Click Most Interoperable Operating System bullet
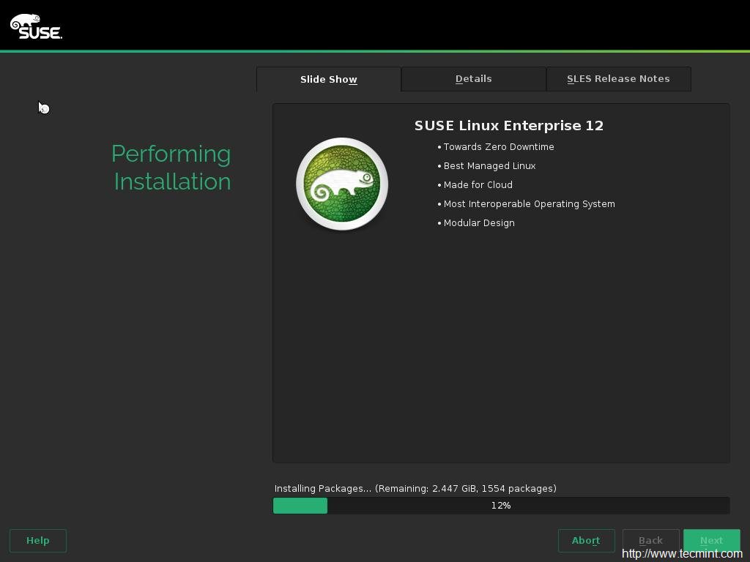Screen dimensions: 750x562 529,204
